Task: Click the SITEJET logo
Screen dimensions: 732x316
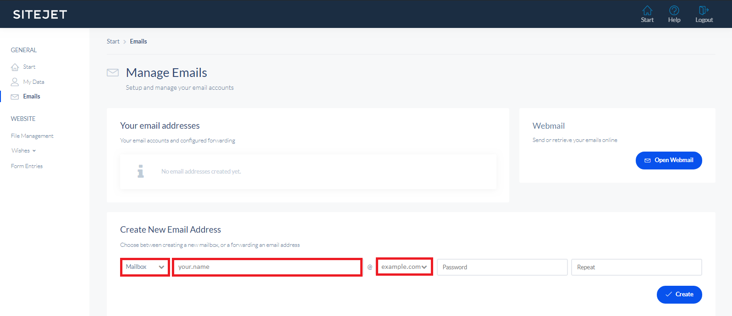Action: 40,15
